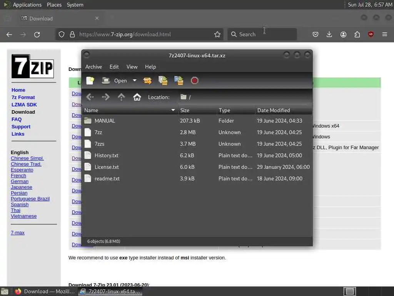Image resolution: width=394 pixels, height=296 pixels.
Task: Click the new archive icon in the archive manager
Action: coord(90,81)
